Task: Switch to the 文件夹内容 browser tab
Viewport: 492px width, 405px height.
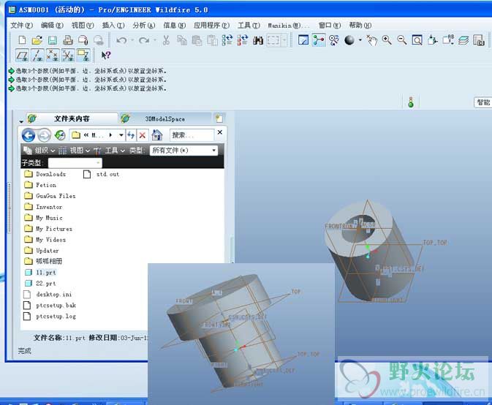Action: pyautogui.click(x=72, y=118)
